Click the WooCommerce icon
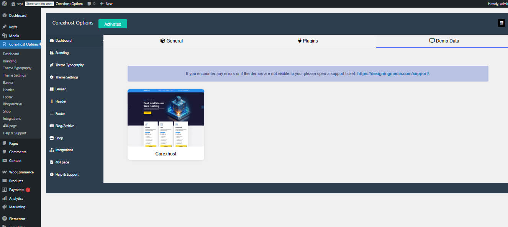The height and width of the screenshot is (227, 508). coord(5,172)
